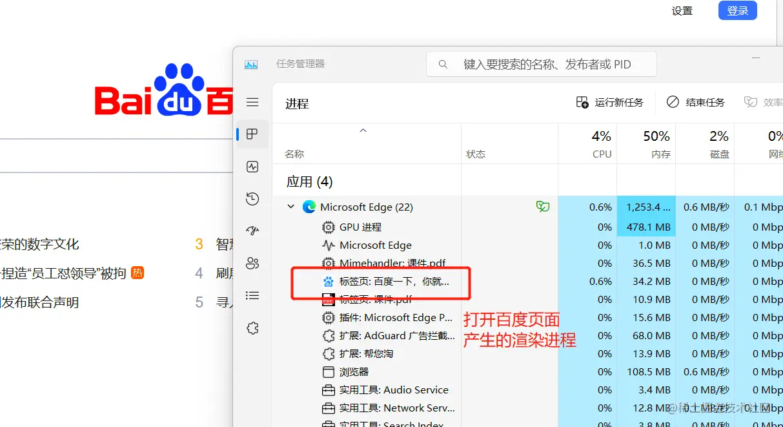Click the Network Service briefcase icon
This screenshot has height=427, width=783.
click(329, 408)
